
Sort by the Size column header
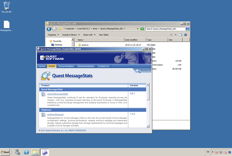[175, 40]
